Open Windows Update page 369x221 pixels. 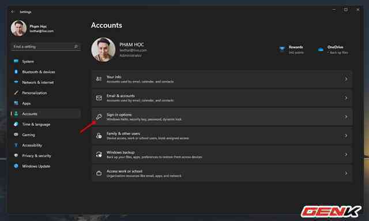[46, 166]
